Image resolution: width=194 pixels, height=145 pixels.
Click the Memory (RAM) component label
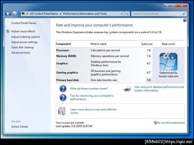click(66, 56)
